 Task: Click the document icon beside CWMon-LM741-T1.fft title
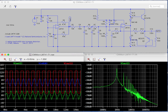(x=115, y=55)
